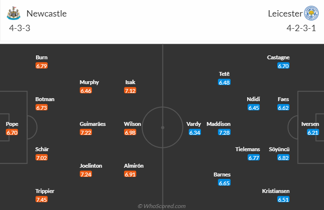Select player Tielemans on the pitch
324x210 pixels.
[x=248, y=149]
